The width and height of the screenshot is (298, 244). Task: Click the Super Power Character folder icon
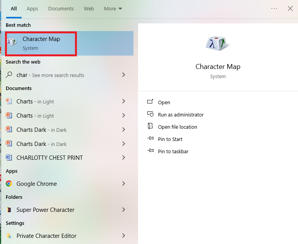(x=9, y=210)
